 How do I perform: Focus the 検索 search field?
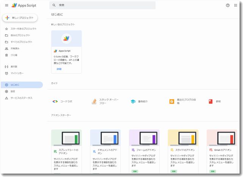pyautogui.click(x=103, y=5)
